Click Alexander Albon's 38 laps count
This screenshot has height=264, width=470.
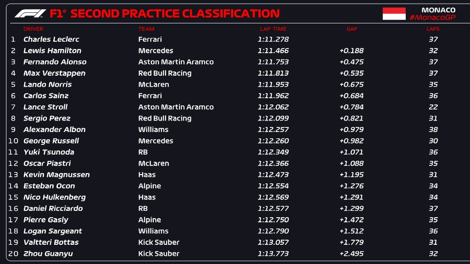pos(433,130)
